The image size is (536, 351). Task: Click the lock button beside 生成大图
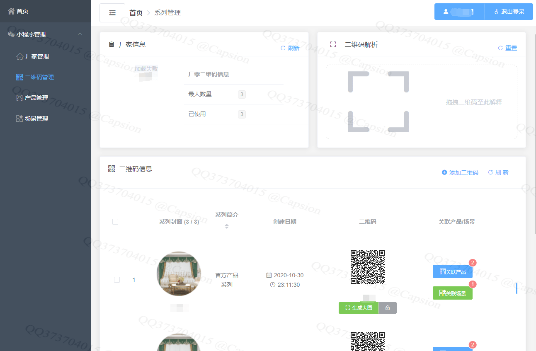[388, 308]
